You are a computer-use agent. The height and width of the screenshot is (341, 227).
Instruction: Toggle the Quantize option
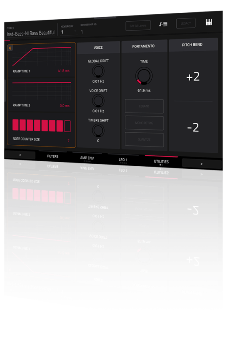144,140
